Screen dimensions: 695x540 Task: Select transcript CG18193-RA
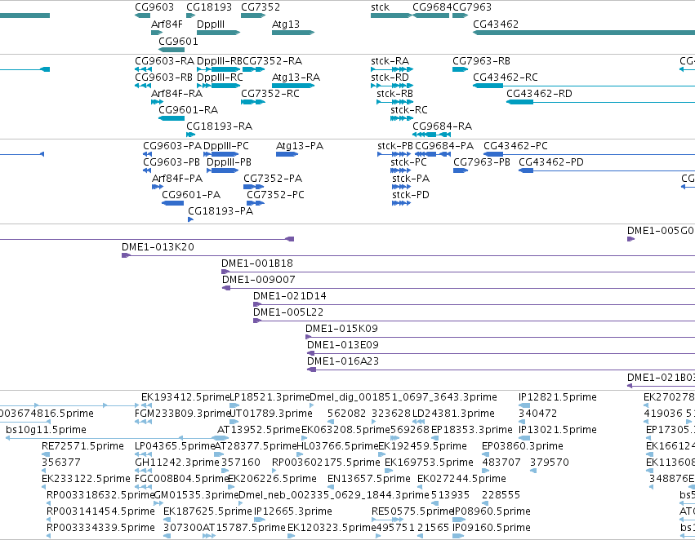[x=190, y=135]
